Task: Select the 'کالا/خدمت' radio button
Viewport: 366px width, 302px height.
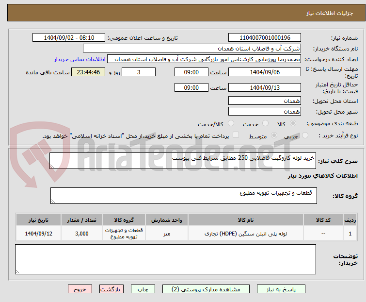Action: pos(231,123)
